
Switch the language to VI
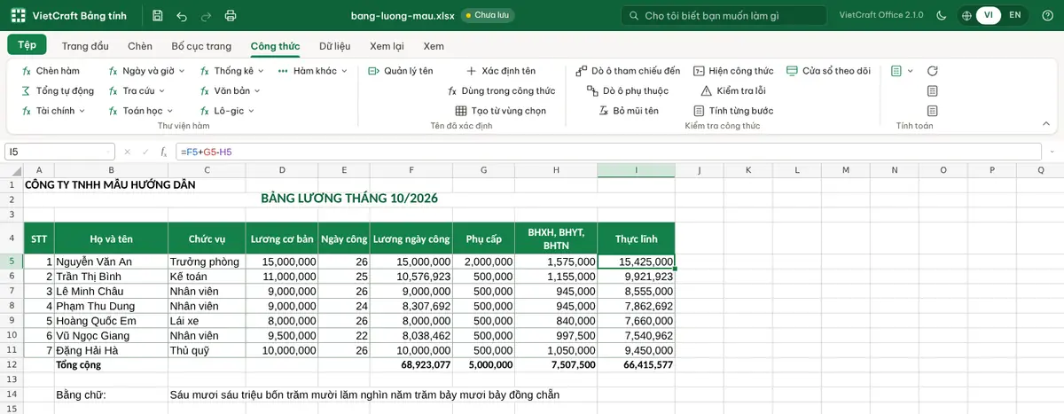(x=989, y=15)
